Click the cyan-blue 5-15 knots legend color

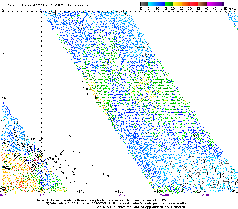[157, 4]
